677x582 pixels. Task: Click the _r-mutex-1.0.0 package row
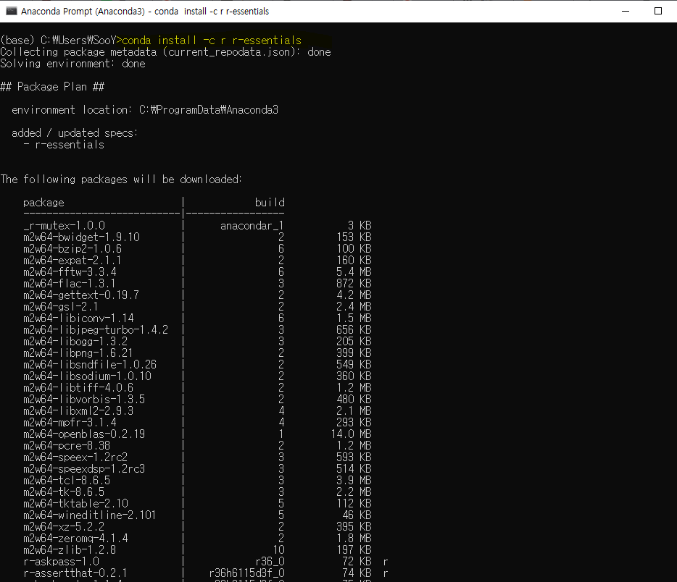(197, 226)
